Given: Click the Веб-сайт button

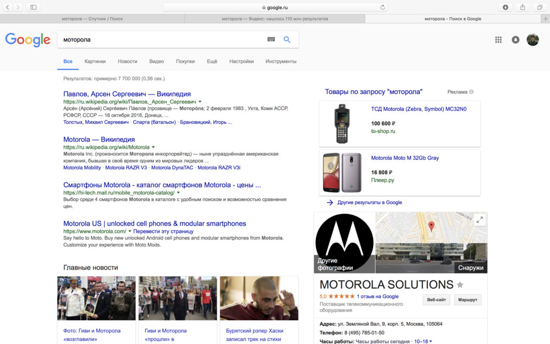Looking at the screenshot, I should 436,300.
